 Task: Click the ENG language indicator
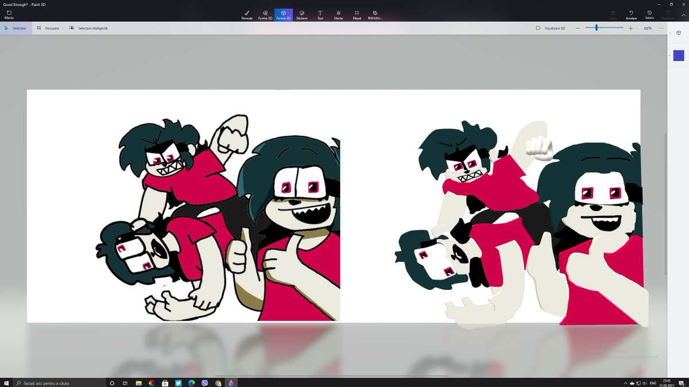coord(653,382)
